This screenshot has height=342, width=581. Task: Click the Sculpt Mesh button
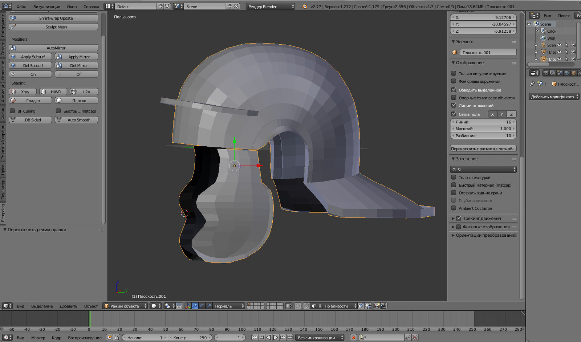pos(53,27)
